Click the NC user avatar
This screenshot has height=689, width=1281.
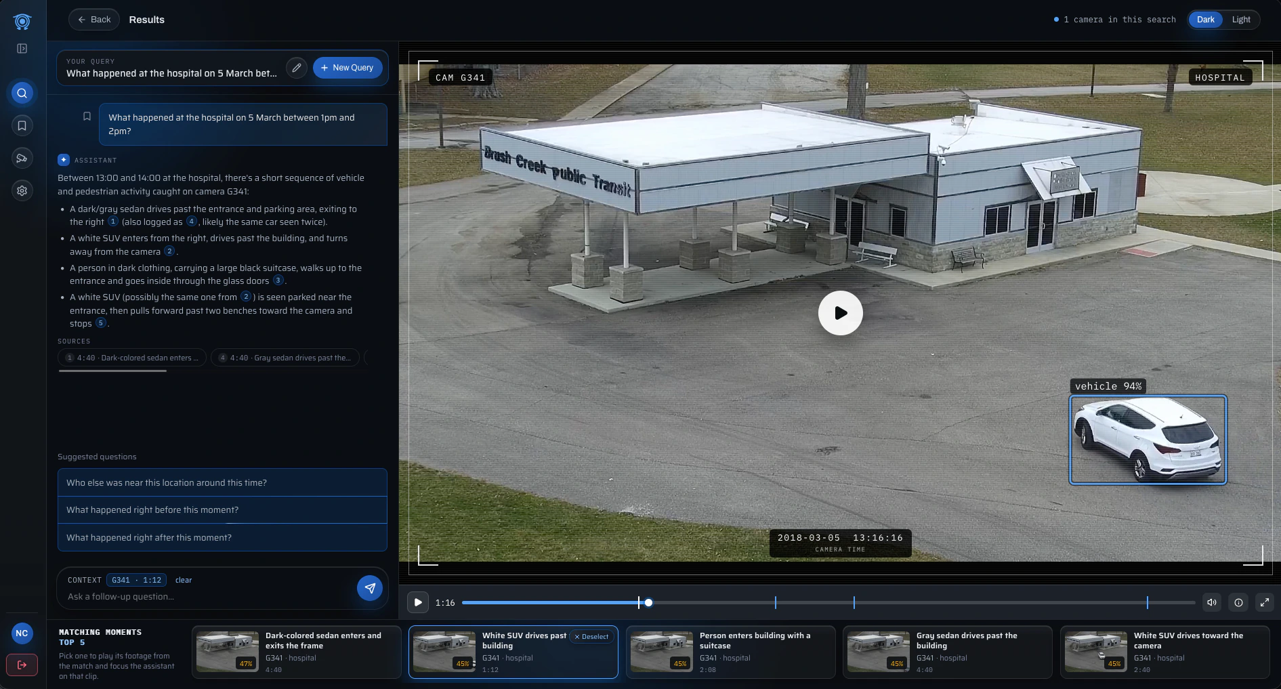click(22, 633)
